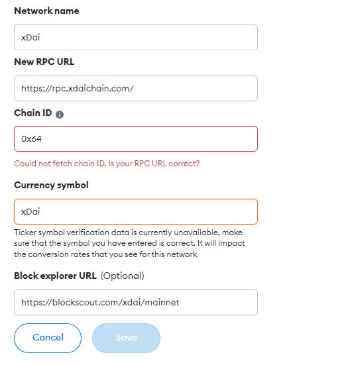Image resolution: width=338 pixels, height=365 pixels.
Task: Click the 'Could not fetch chain ID' error message
Action: click(x=107, y=164)
